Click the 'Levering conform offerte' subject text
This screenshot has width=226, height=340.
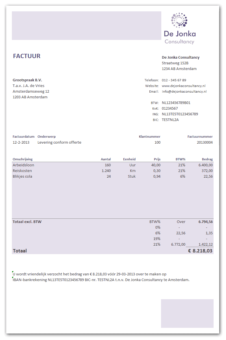[x=59, y=143]
